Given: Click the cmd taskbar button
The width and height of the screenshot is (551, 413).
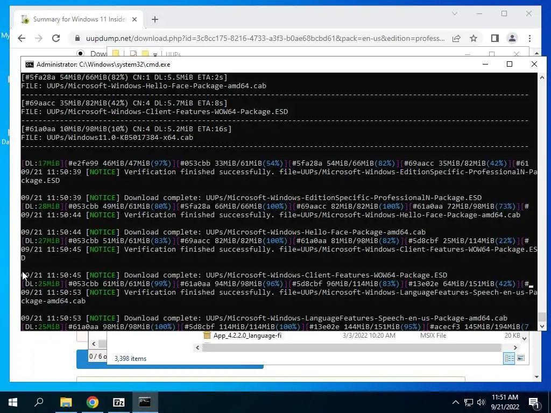Looking at the screenshot, I should pyautogui.click(x=145, y=402).
